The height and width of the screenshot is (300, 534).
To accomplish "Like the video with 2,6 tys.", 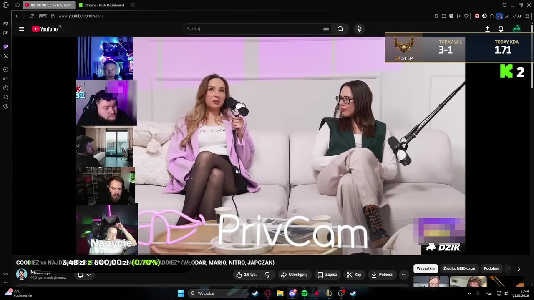I will [x=246, y=275].
